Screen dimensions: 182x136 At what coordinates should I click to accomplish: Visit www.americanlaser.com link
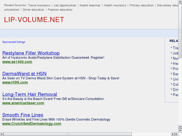click(x=23, y=103)
